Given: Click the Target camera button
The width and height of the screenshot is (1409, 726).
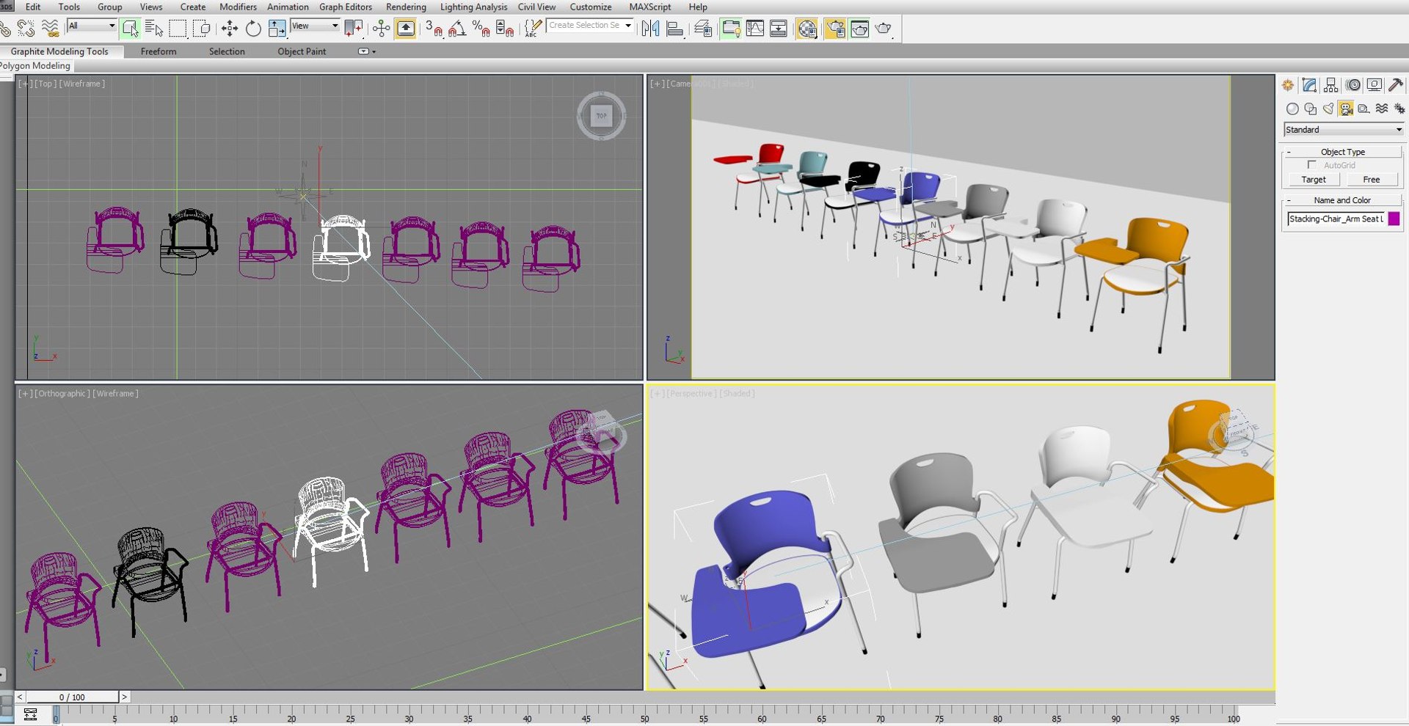Looking at the screenshot, I should click(x=1314, y=180).
